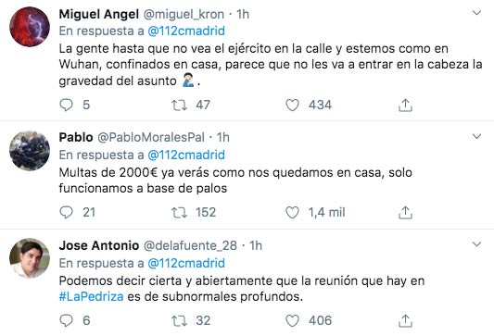Share Jose Antonio's tweet
The image size is (494, 336).
(x=405, y=321)
